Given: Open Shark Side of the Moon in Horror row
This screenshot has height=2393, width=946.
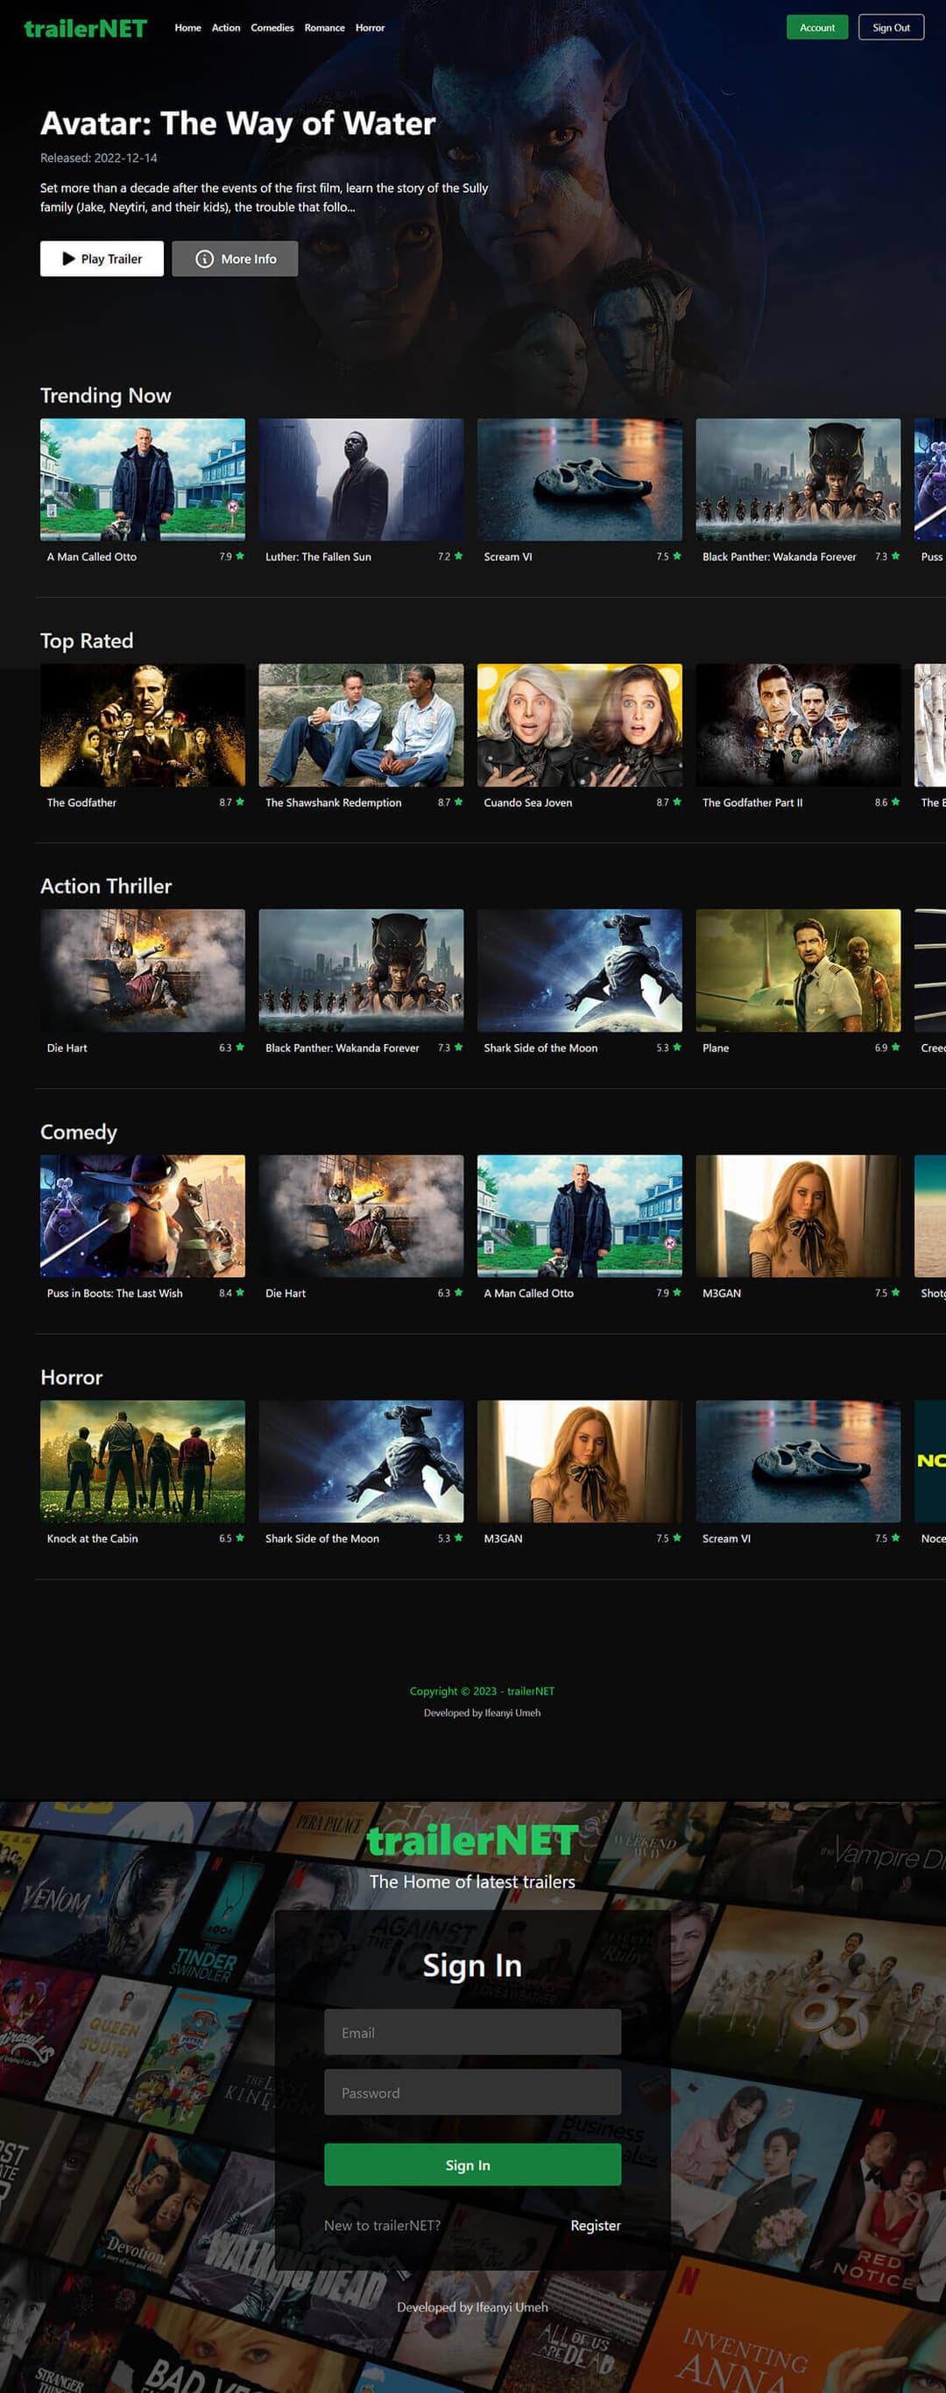Looking at the screenshot, I should click(361, 1461).
